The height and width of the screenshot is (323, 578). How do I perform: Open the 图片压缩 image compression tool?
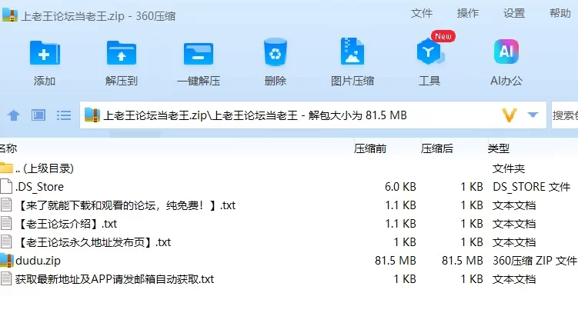(x=352, y=52)
